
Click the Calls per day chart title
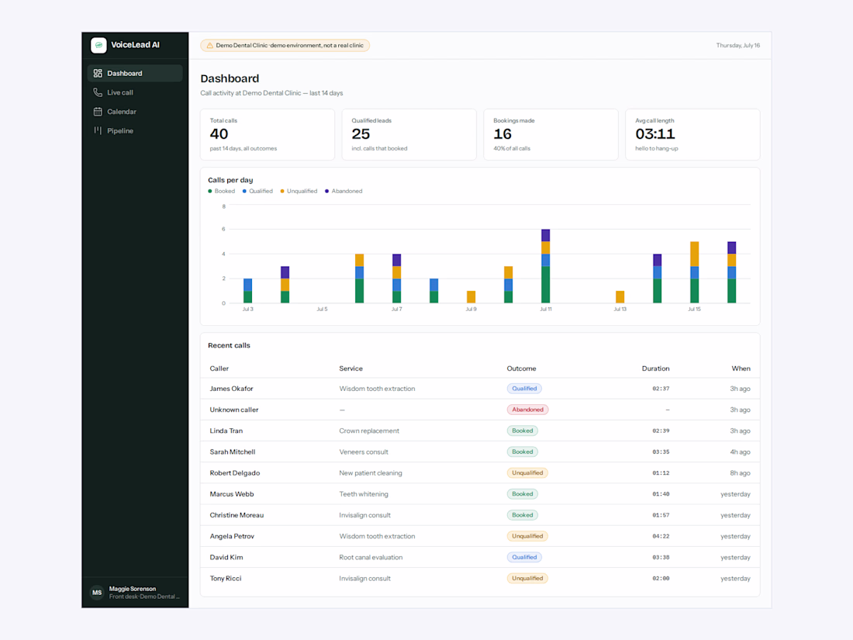230,180
